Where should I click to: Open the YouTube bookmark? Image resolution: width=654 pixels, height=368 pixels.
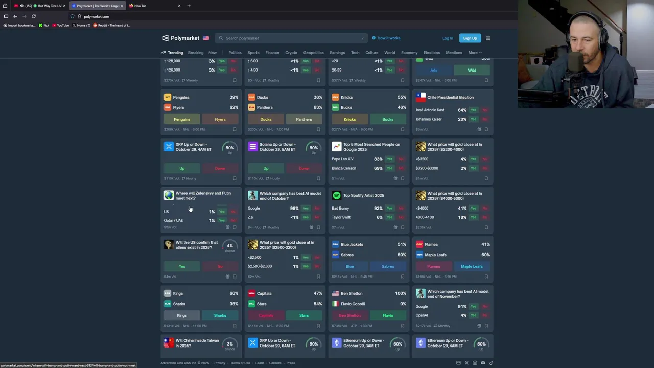(60, 25)
